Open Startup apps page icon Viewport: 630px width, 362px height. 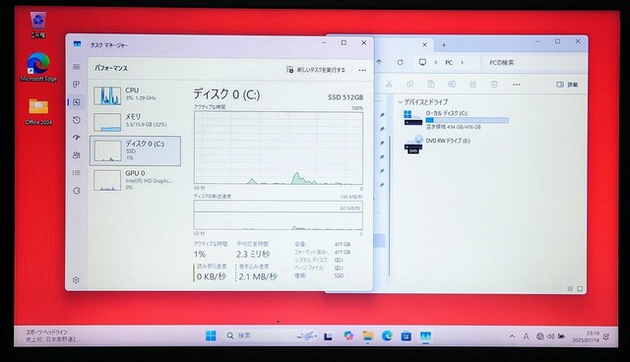point(77,138)
